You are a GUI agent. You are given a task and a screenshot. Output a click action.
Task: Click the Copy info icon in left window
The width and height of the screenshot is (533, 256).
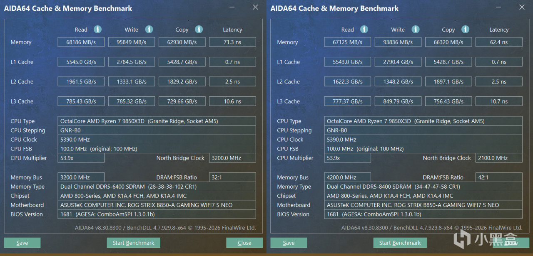[199, 30]
